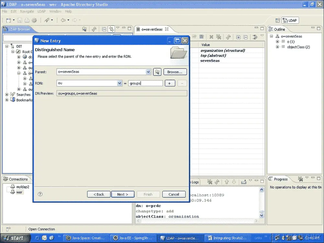
Task: Click the Parent history icon beside Browse
Action: click(157, 72)
